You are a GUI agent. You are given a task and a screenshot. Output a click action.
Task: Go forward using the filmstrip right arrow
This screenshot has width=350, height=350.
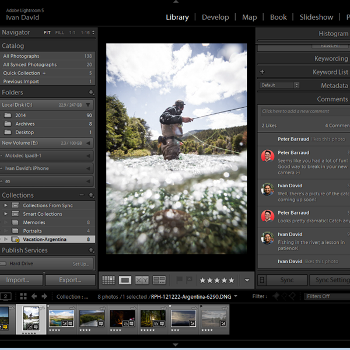(44, 296)
